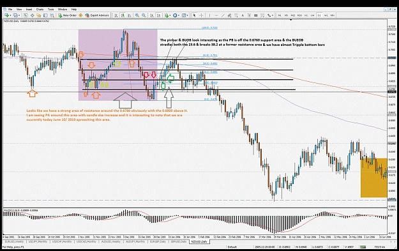Toggle the auto scroll chart icon
Screen dimensions: 399x251
coord(152,15)
